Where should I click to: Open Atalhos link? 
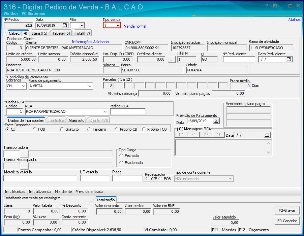(x=294, y=20)
